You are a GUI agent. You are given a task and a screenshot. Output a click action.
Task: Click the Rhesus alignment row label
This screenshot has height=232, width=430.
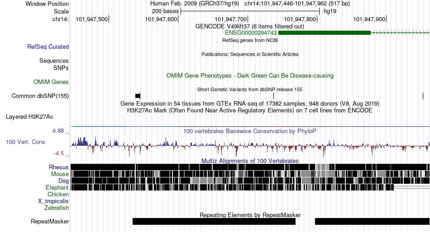[59, 167]
